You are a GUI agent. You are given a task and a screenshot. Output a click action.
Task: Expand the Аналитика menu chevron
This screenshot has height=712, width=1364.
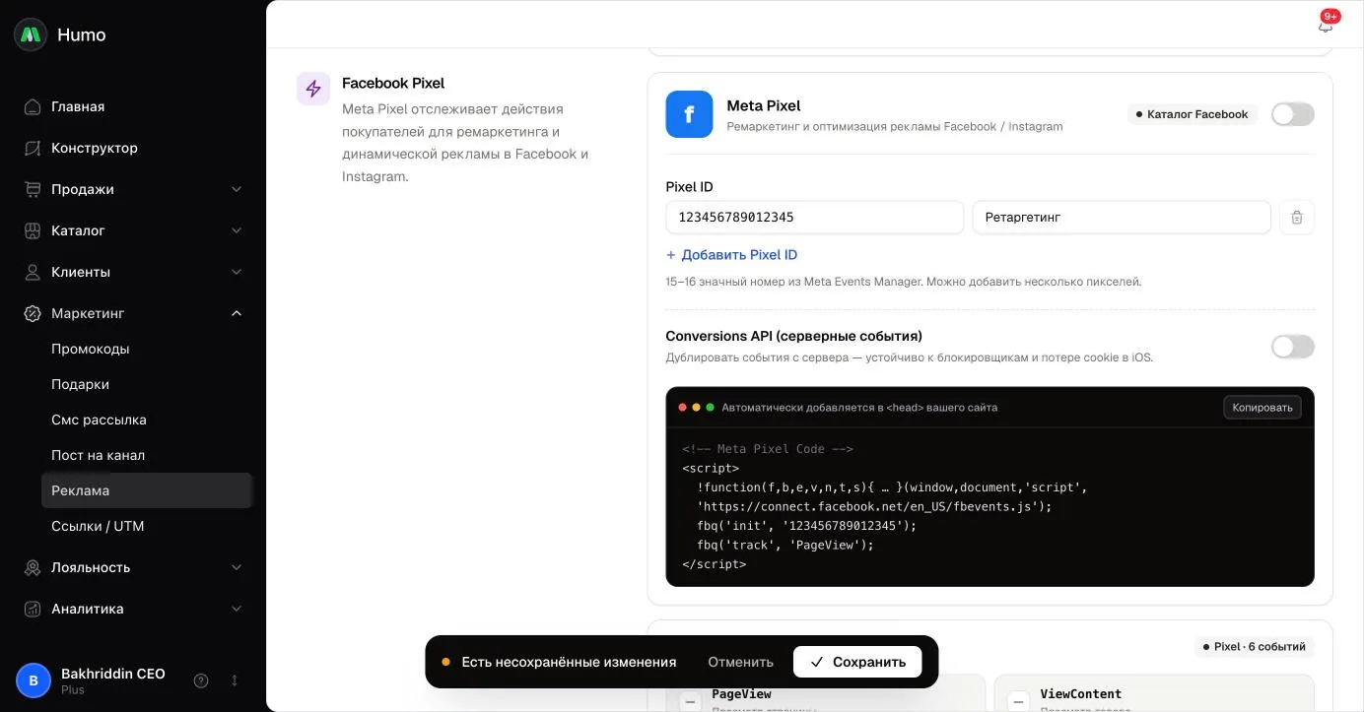[237, 609]
